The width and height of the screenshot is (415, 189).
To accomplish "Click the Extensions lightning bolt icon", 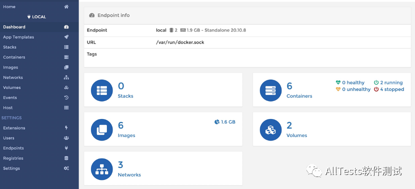I will click(66, 128).
